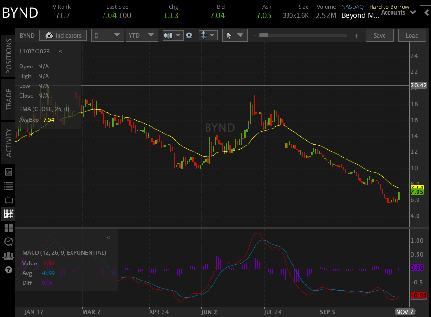Load a saved chart layout
This screenshot has width=431, height=317.
click(412, 35)
